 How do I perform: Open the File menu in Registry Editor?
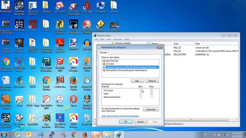(96, 39)
